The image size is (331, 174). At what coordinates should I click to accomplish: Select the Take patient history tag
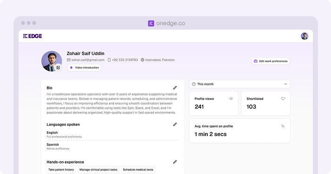click(61, 169)
